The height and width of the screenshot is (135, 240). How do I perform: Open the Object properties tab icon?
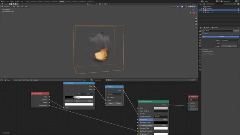[200, 49]
